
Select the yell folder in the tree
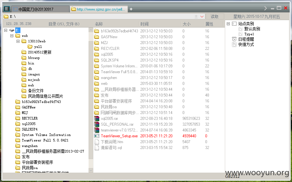click(x=38, y=47)
